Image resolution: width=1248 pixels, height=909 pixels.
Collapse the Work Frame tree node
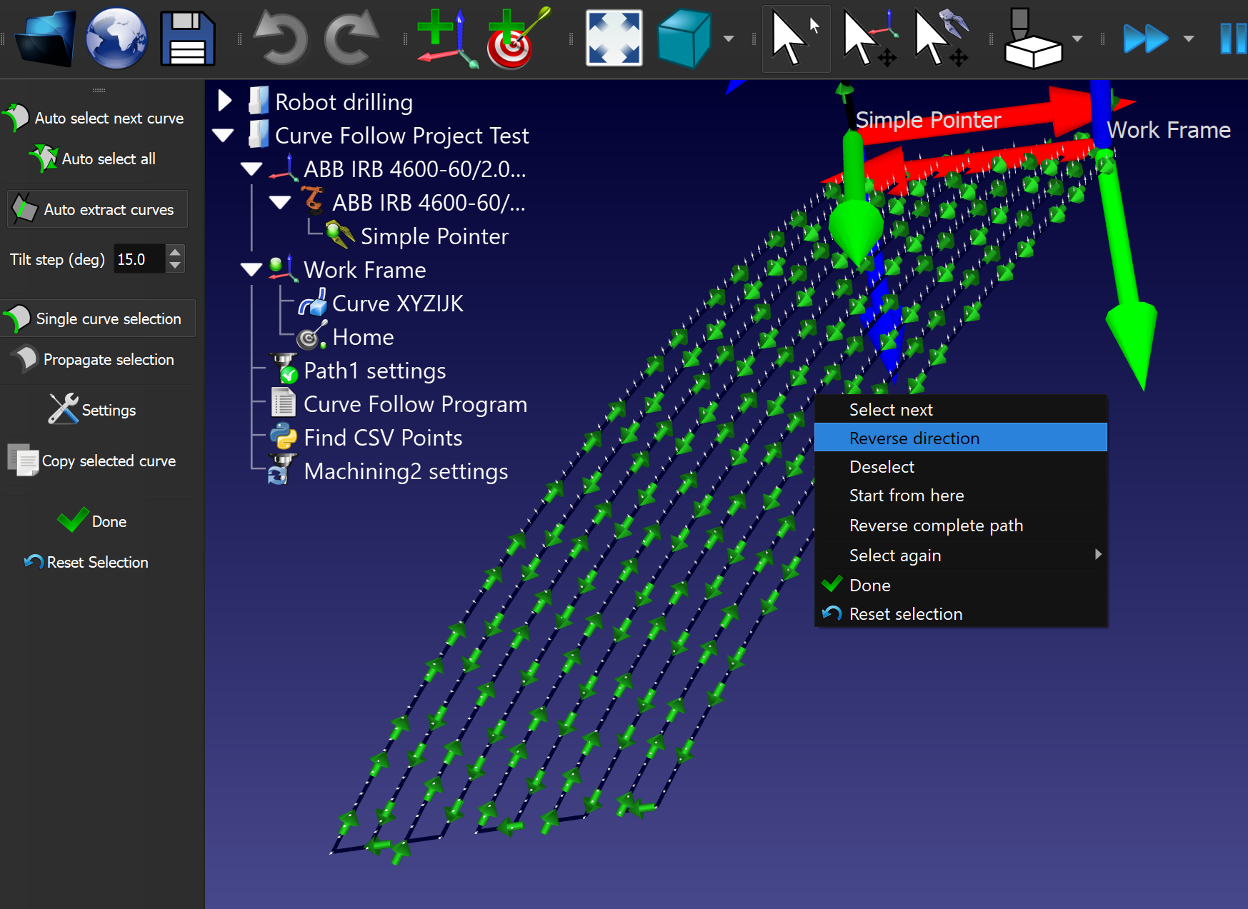click(x=251, y=270)
